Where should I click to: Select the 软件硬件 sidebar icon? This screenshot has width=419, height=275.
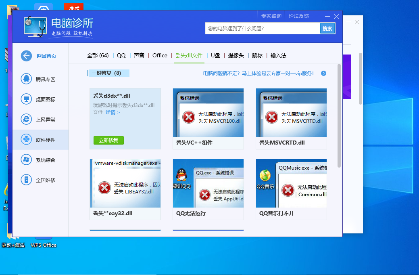pos(27,140)
